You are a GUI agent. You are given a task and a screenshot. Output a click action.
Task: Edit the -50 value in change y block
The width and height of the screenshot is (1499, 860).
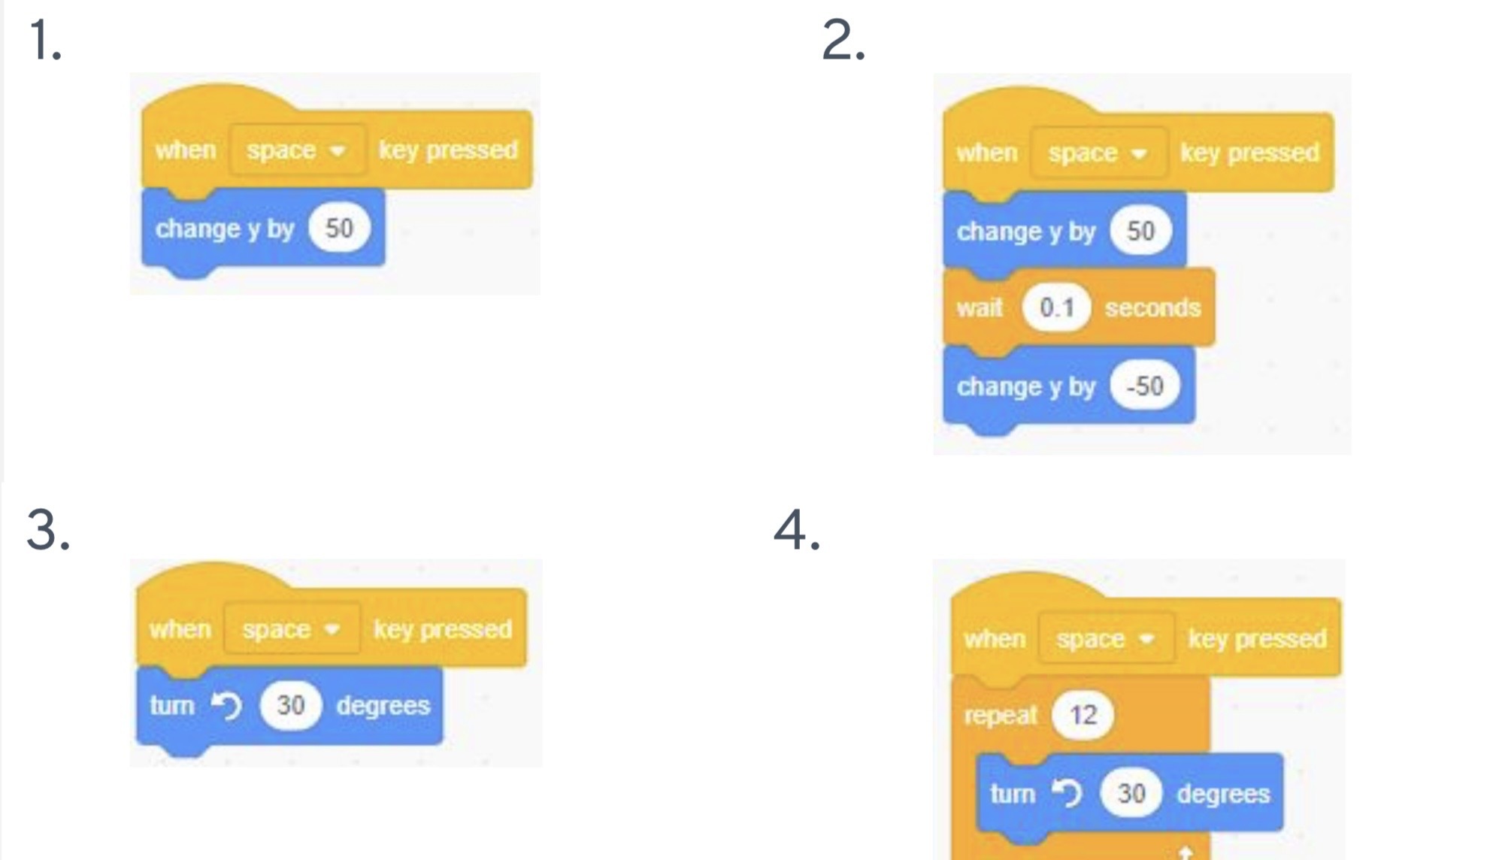(1144, 386)
